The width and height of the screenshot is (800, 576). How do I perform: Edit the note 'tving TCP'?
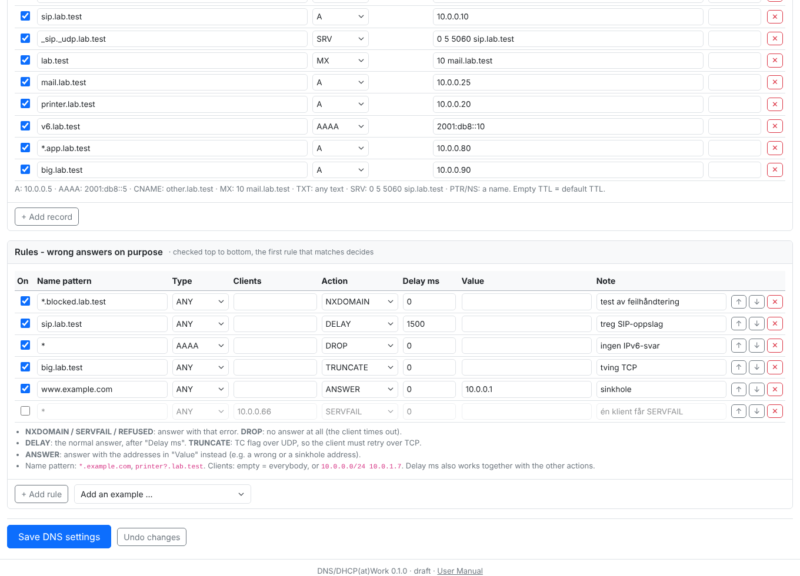pyautogui.click(x=661, y=367)
